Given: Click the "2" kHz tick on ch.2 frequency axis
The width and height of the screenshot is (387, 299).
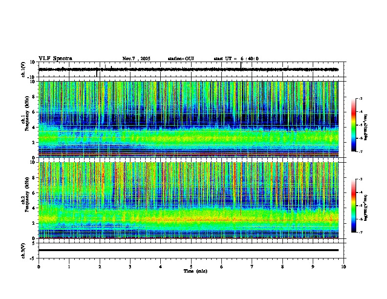Looking at the screenshot, I should point(34,223).
